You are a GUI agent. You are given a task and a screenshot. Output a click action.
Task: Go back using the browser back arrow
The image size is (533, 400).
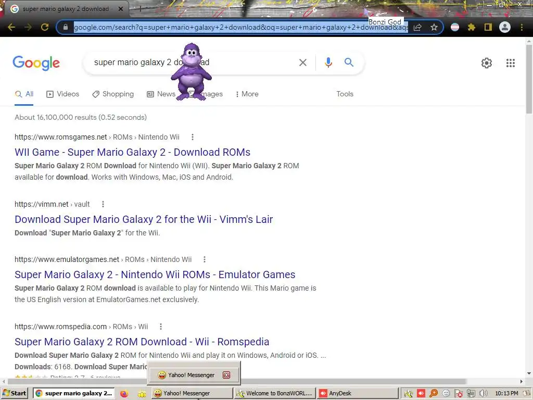coord(11,27)
